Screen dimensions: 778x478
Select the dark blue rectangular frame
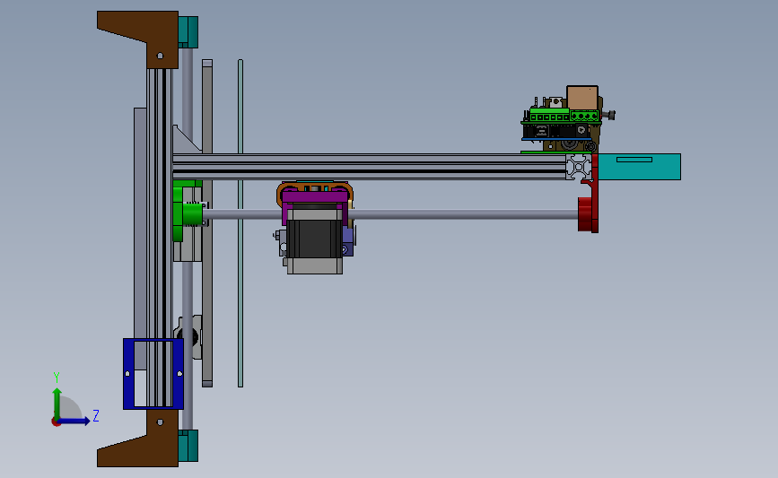point(153,374)
